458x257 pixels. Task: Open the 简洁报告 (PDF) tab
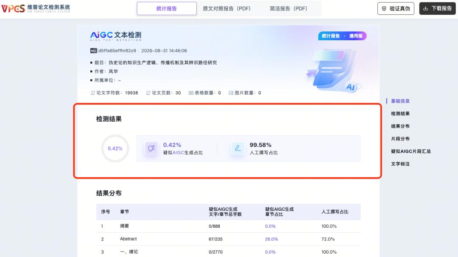point(288,8)
